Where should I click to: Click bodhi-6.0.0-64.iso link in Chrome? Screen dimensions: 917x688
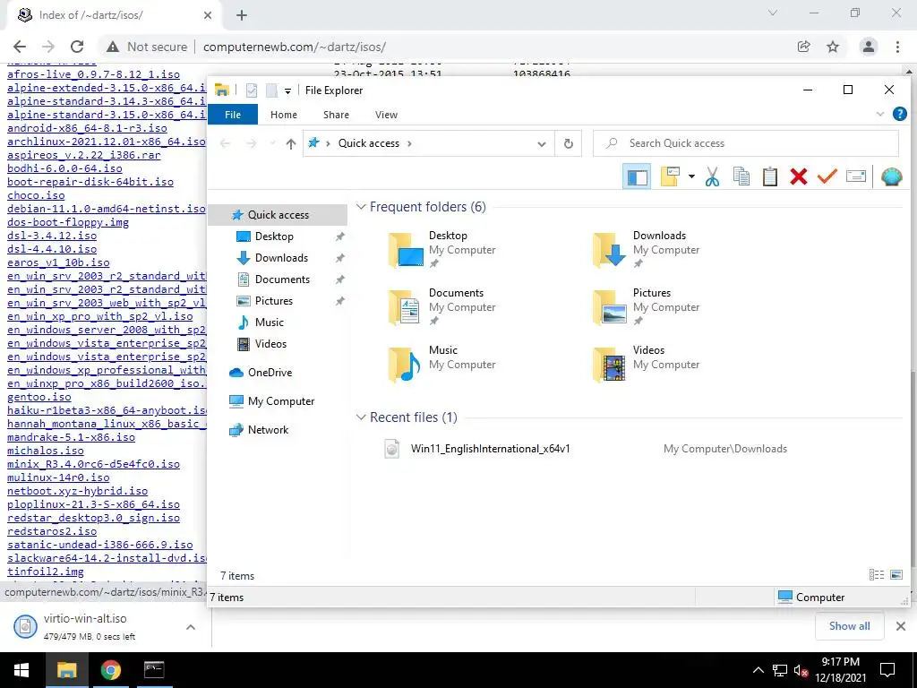pos(64,168)
